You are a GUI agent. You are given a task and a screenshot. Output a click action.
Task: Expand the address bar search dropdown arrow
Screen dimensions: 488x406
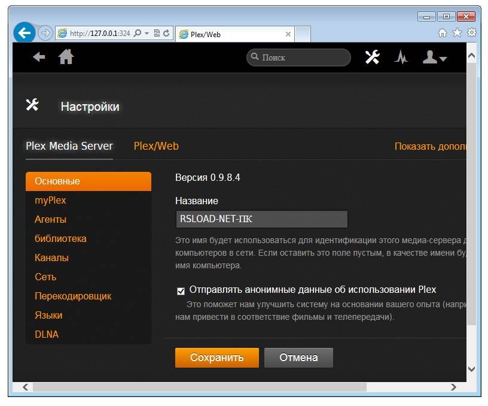coord(147,34)
